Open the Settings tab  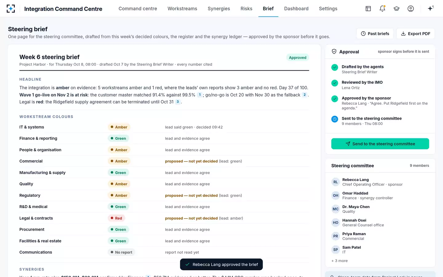[x=328, y=9]
